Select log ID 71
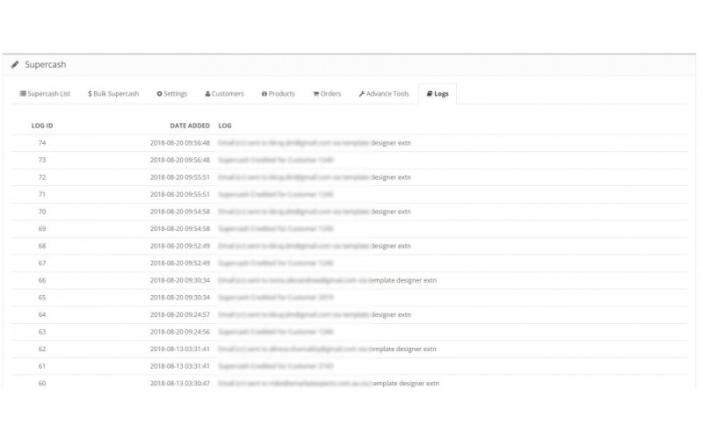 [x=42, y=194]
